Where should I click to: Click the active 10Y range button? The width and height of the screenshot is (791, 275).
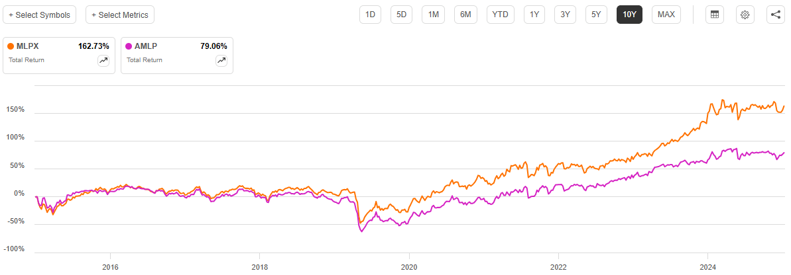629,15
